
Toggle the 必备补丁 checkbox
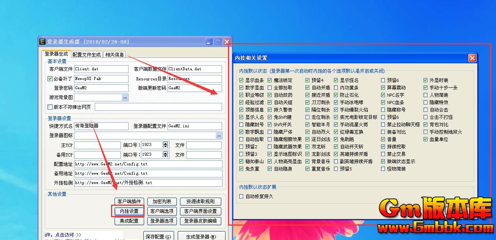(50, 79)
